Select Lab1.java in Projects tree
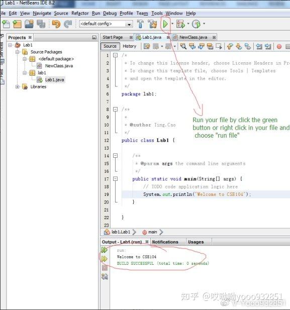The height and width of the screenshot is (310, 290). pyautogui.click(x=55, y=80)
